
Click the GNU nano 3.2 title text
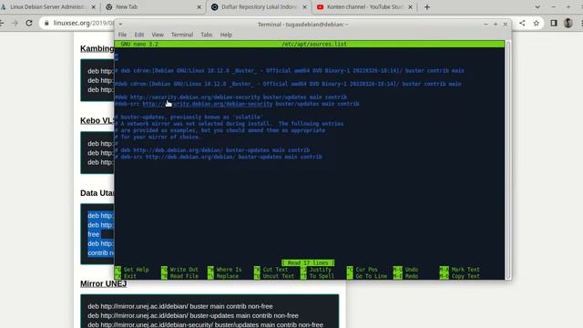[x=139, y=44]
